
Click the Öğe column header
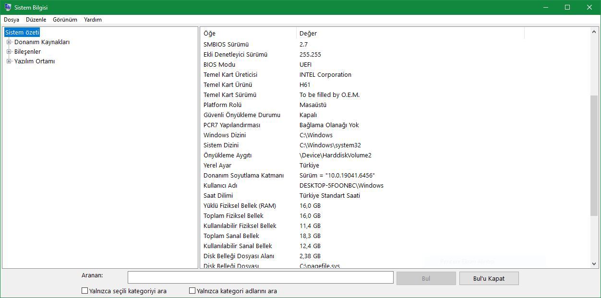248,33
